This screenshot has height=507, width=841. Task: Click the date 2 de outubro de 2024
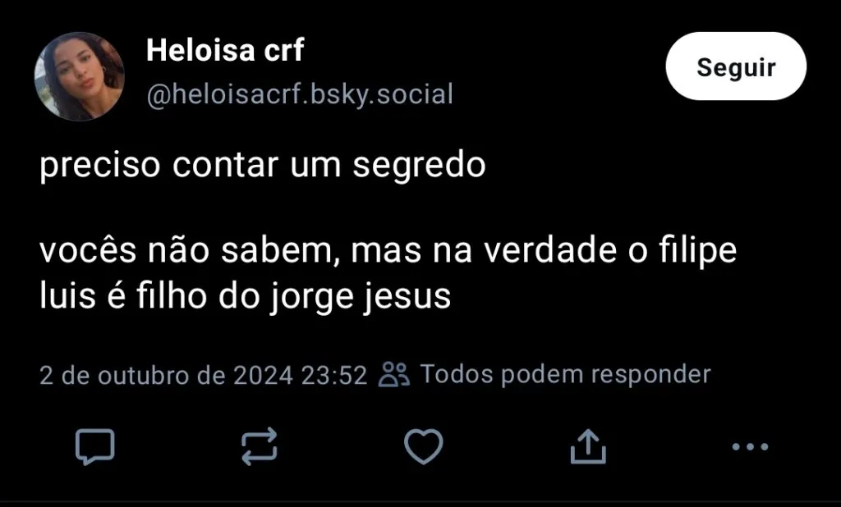click(x=166, y=376)
